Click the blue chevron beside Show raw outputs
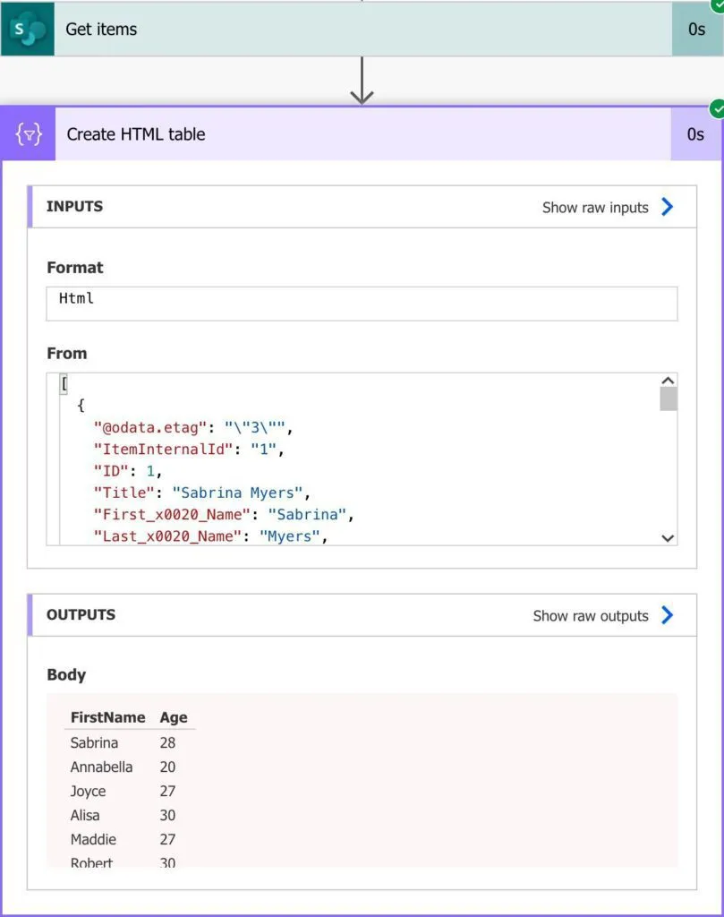This screenshot has width=724, height=917. point(667,615)
